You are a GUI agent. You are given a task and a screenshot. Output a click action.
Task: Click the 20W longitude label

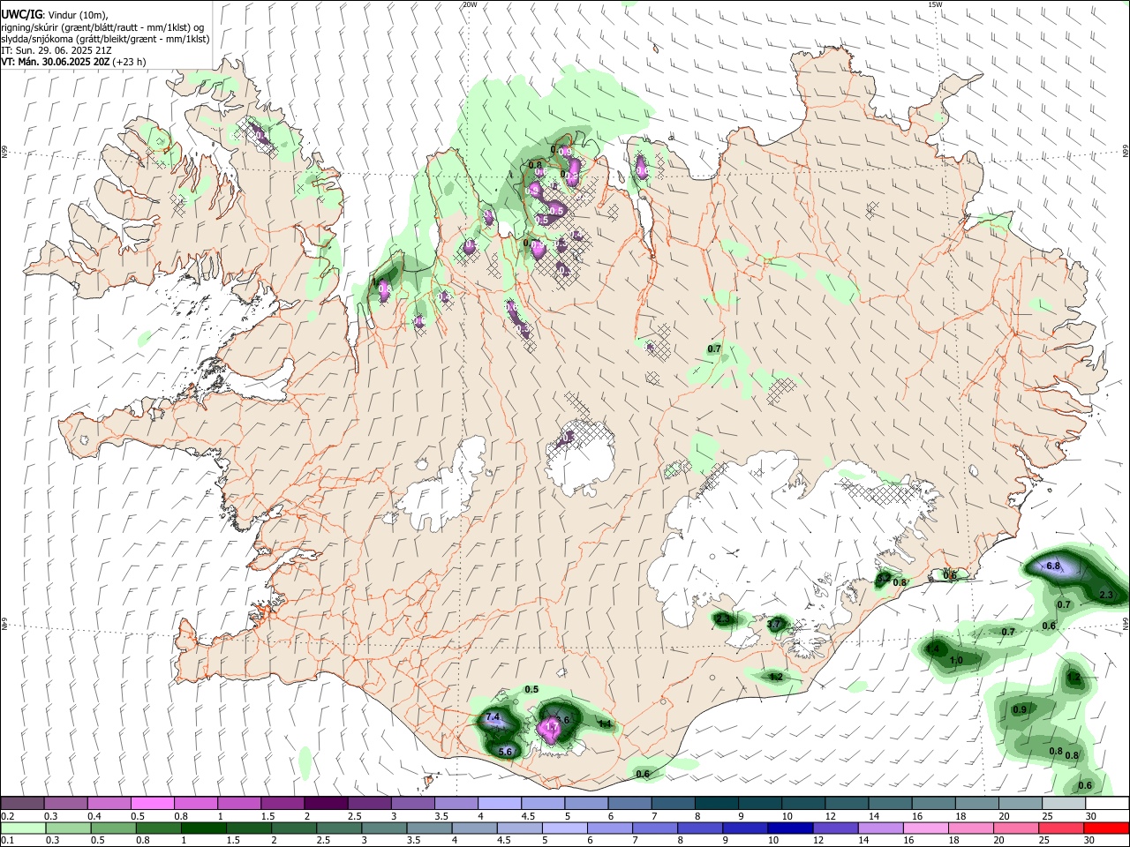pyautogui.click(x=470, y=4)
